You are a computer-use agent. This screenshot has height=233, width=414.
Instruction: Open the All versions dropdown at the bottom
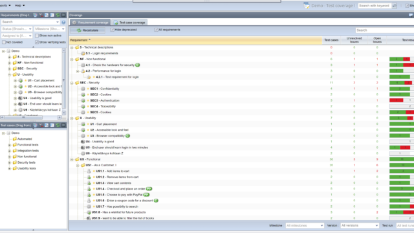[360, 226]
